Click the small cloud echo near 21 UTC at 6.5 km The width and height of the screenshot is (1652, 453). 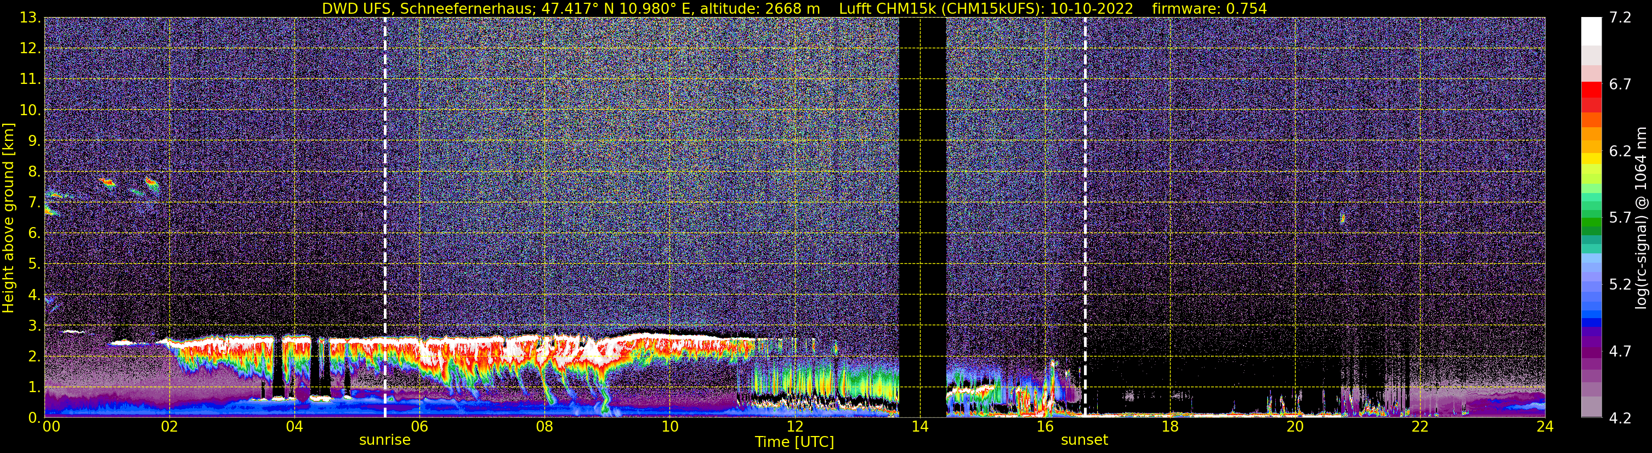coord(1343,218)
